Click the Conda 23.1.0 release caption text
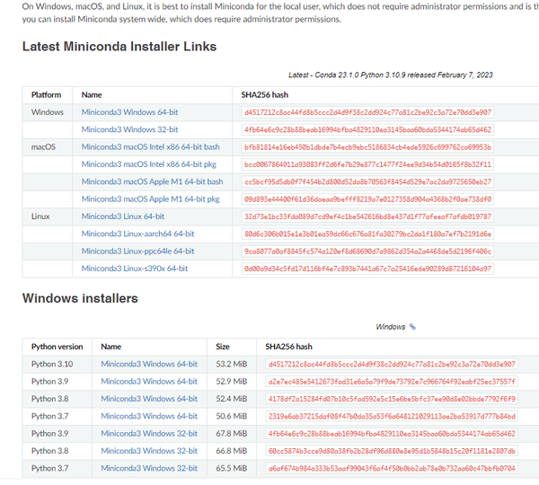Screen dimensions: 539x485 pyautogui.click(x=391, y=75)
